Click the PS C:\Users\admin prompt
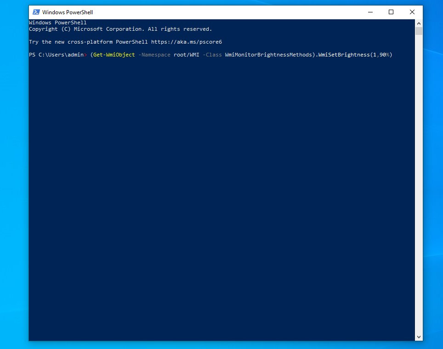Screen dimensions: 443x349 point(58,55)
